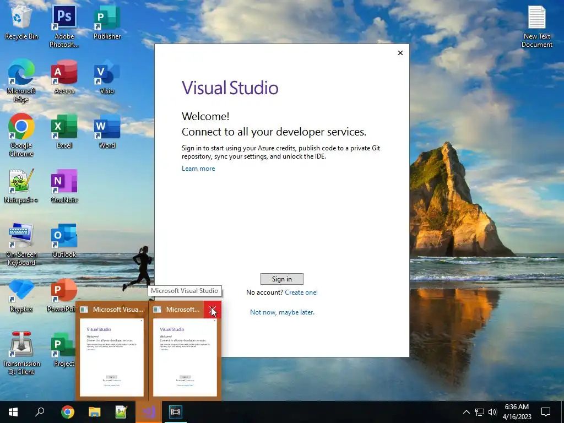The width and height of the screenshot is (564, 423).
Task: Close the Visual Studio welcome dialog
Action: [x=400, y=53]
